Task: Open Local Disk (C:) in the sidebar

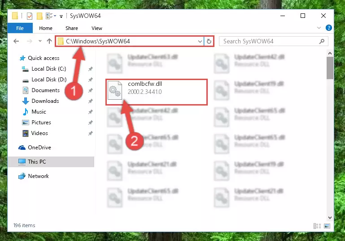Action: (x=44, y=69)
